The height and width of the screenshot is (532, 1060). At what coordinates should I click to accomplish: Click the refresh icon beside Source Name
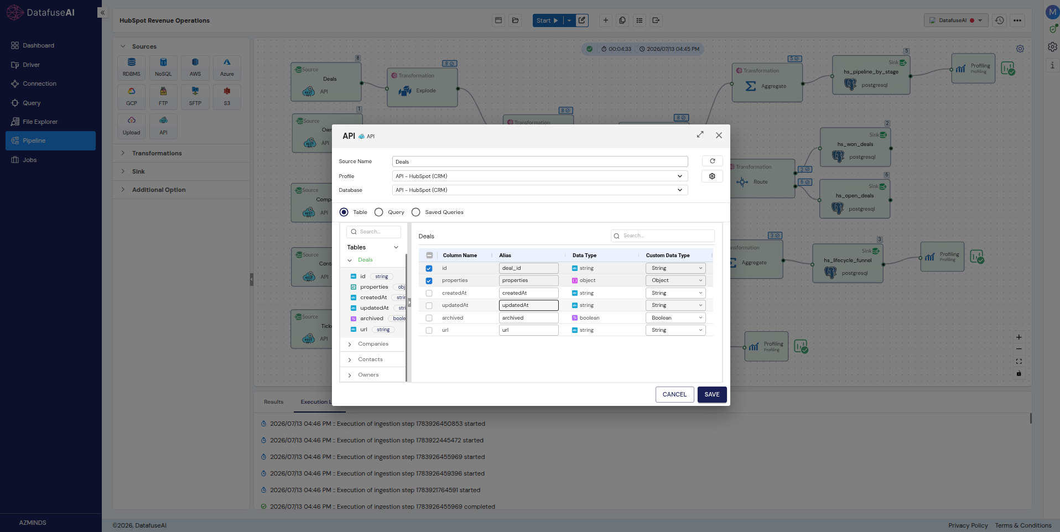(x=713, y=161)
